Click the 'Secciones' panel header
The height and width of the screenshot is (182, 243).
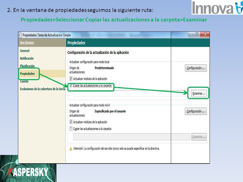27,43
